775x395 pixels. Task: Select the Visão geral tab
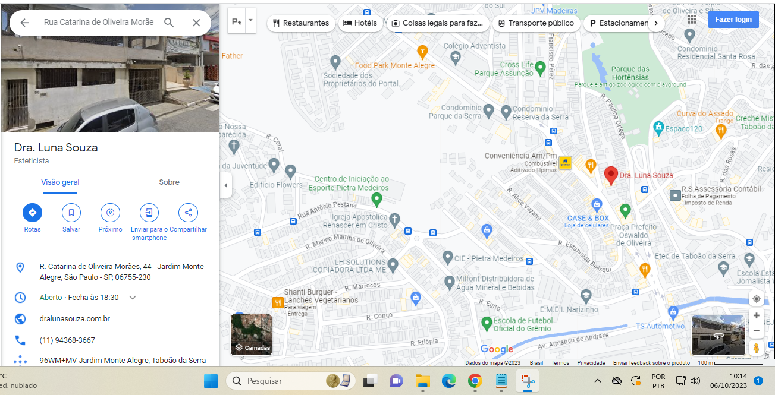point(60,182)
